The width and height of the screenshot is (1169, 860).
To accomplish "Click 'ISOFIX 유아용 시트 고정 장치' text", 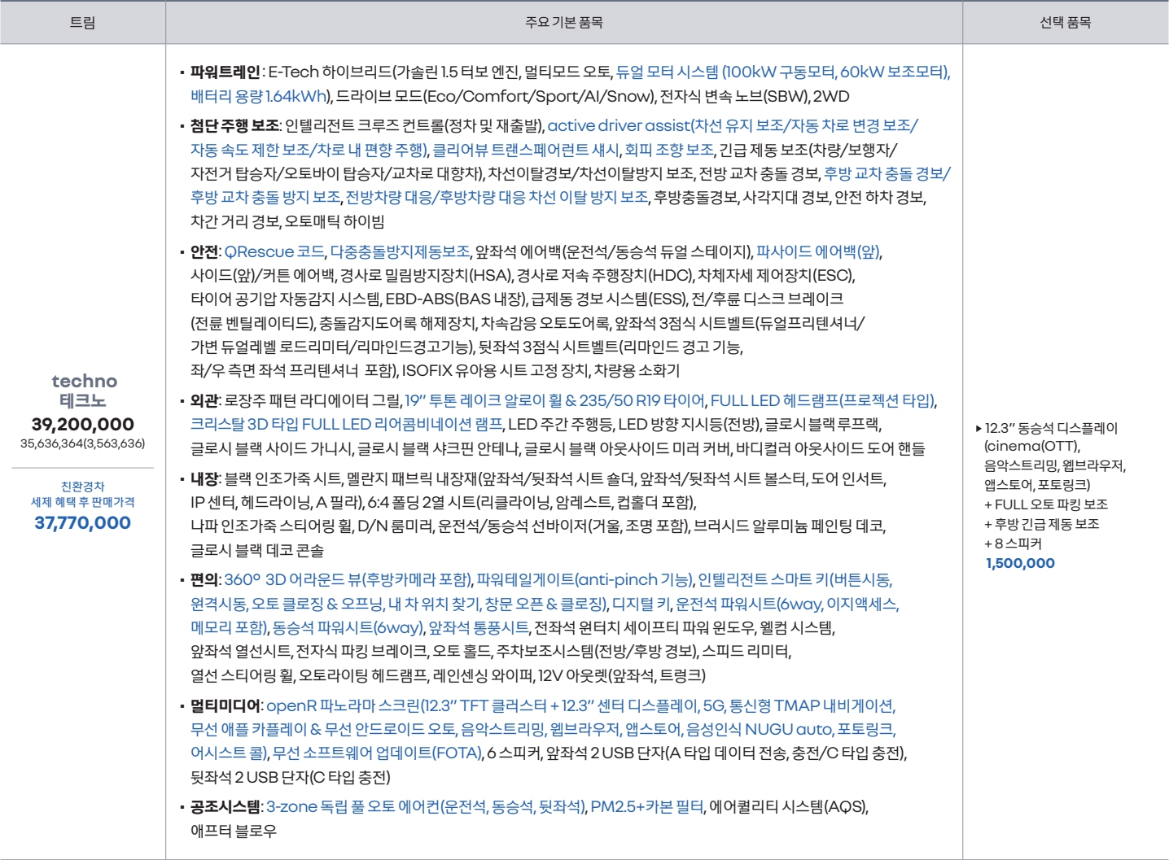I will [x=494, y=371].
